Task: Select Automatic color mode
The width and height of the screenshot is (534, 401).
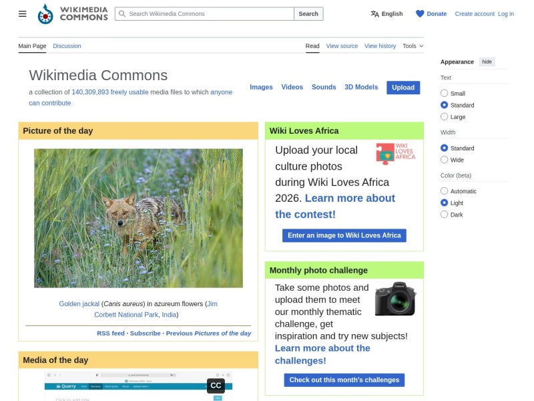Action: point(444,191)
